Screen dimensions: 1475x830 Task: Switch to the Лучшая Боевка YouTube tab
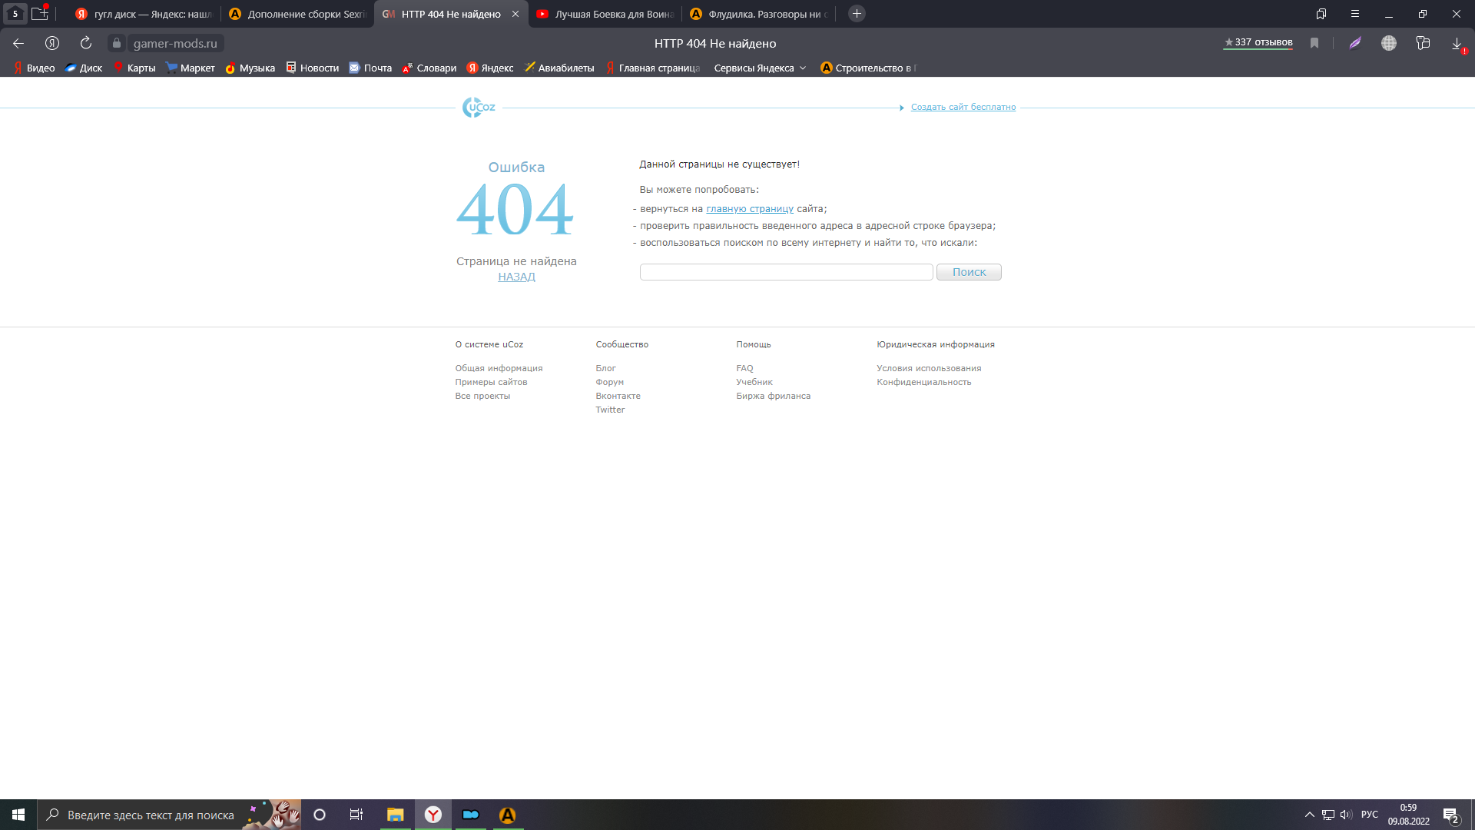(x=605, y=14)
